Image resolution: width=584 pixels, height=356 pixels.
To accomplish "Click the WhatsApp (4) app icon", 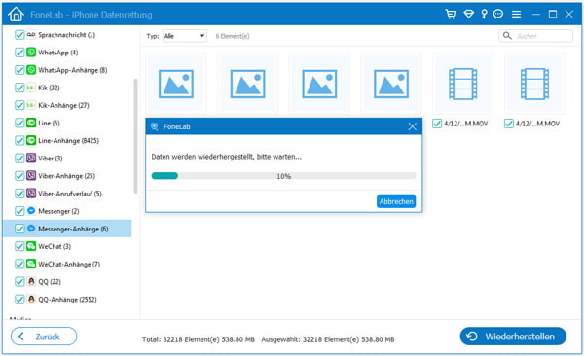I will 31,53.
